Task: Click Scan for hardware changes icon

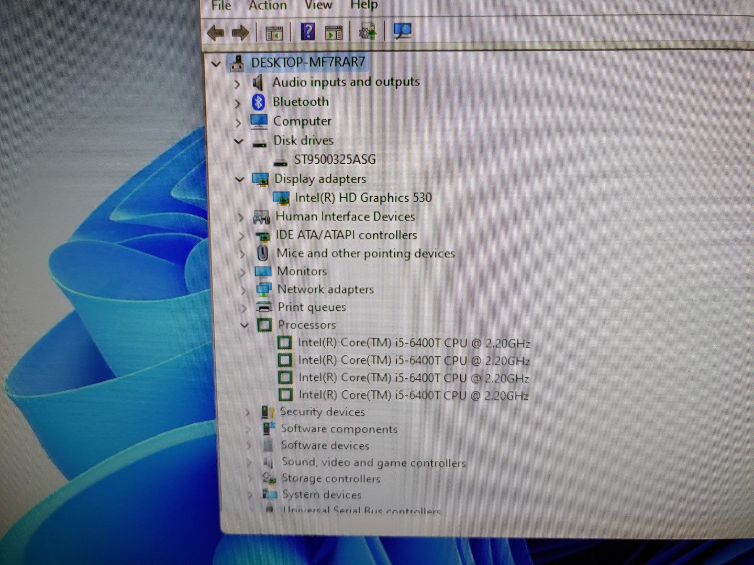Action: click(x=402, y=31)
